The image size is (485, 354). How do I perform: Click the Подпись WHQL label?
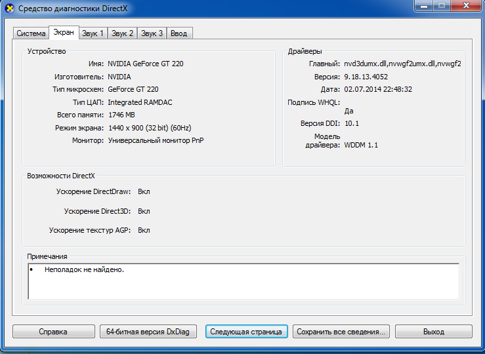(x=314, y=102)
